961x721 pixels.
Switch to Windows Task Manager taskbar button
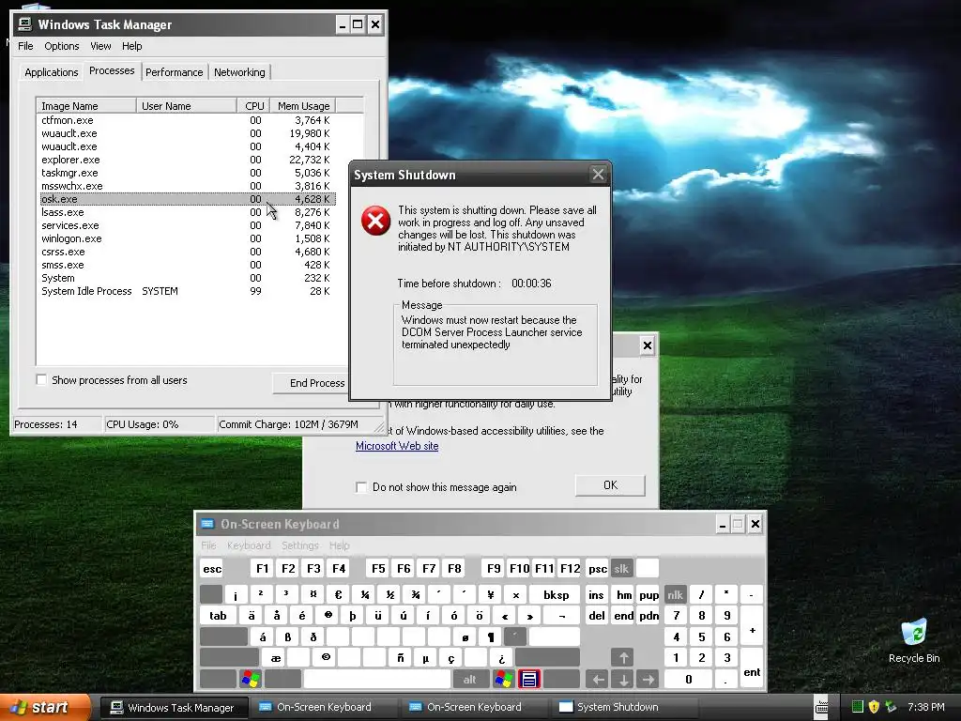click(x=174, y=708)
